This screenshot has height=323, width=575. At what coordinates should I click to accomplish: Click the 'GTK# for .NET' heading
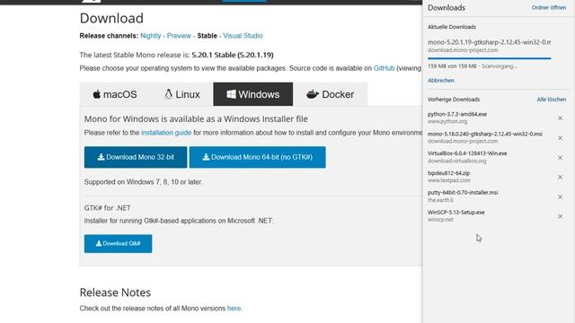[x=108, y=207]
